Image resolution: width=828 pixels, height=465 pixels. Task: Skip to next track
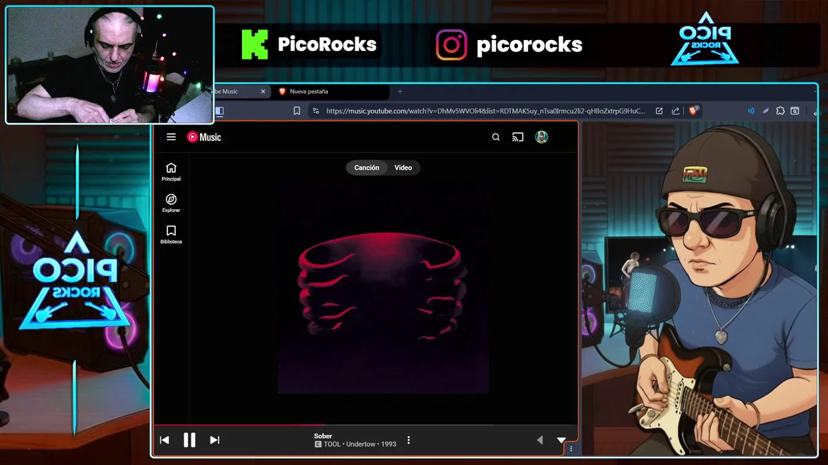[x=215, y=440]
